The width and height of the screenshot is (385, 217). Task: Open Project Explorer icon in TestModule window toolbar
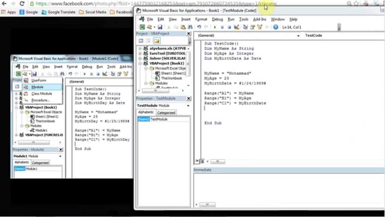click(x=245, y=27)
